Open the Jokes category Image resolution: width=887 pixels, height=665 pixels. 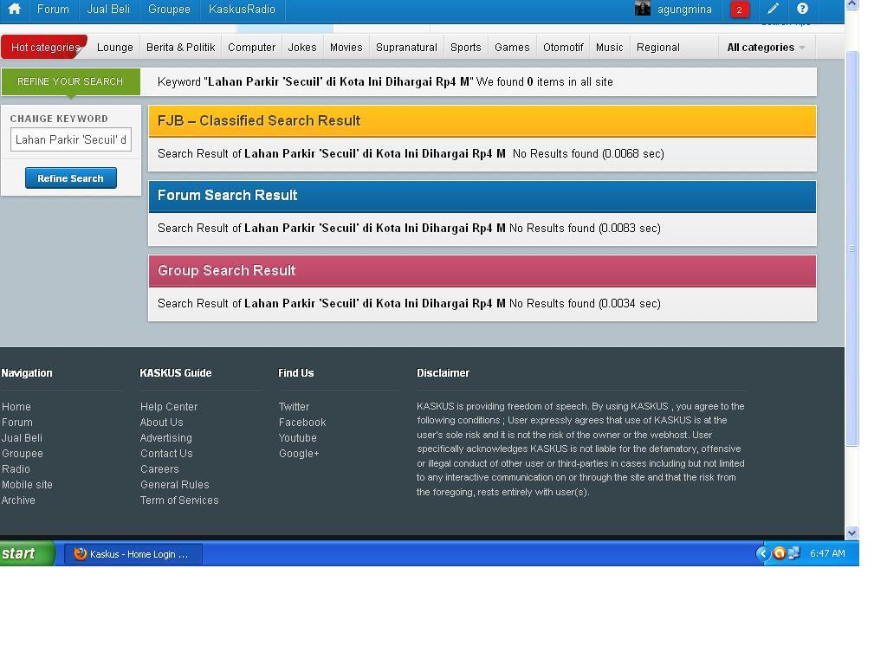[x=302, y=48]
